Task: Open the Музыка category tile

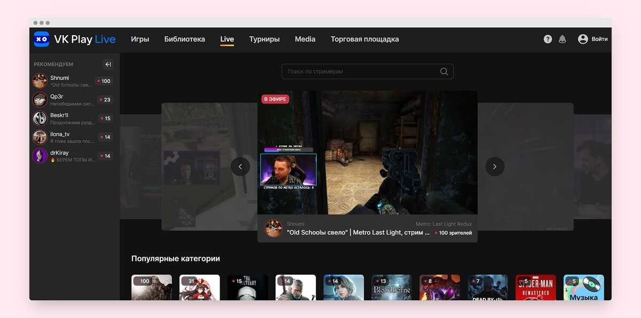Action: coord(584,288)
